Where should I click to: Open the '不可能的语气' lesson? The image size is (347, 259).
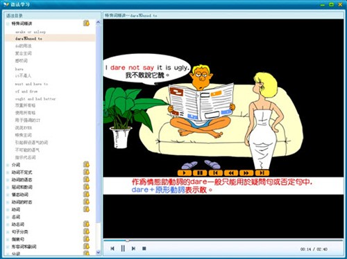[27, 150]
